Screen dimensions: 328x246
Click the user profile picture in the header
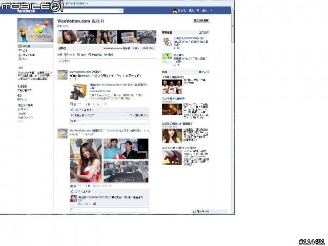[175, 11]
